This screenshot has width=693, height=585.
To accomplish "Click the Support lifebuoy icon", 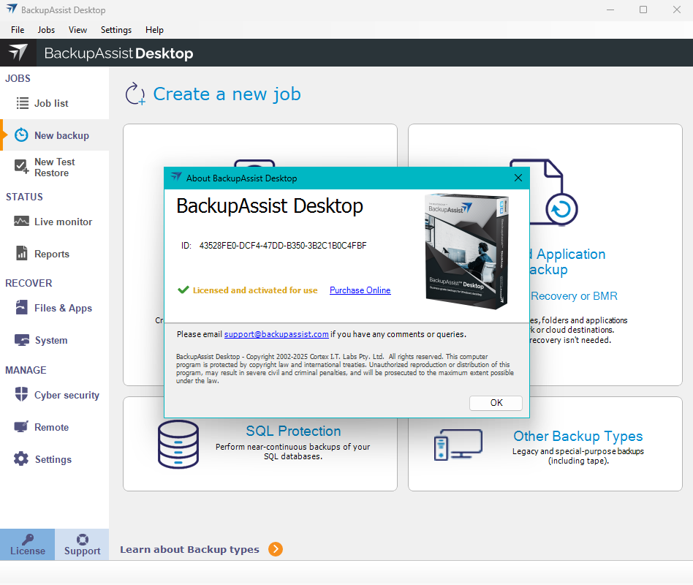I will (82, 540).
